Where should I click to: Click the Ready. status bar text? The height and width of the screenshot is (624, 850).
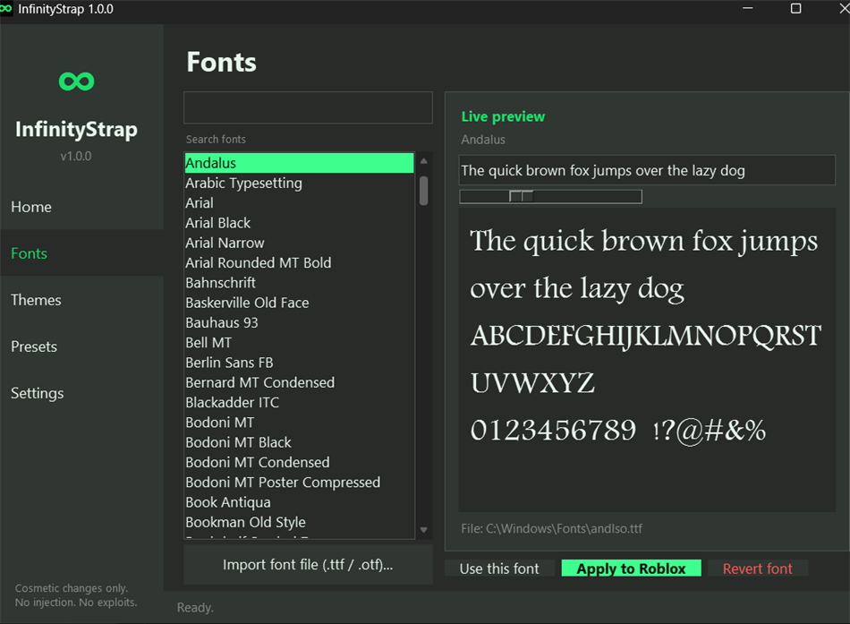195,608
